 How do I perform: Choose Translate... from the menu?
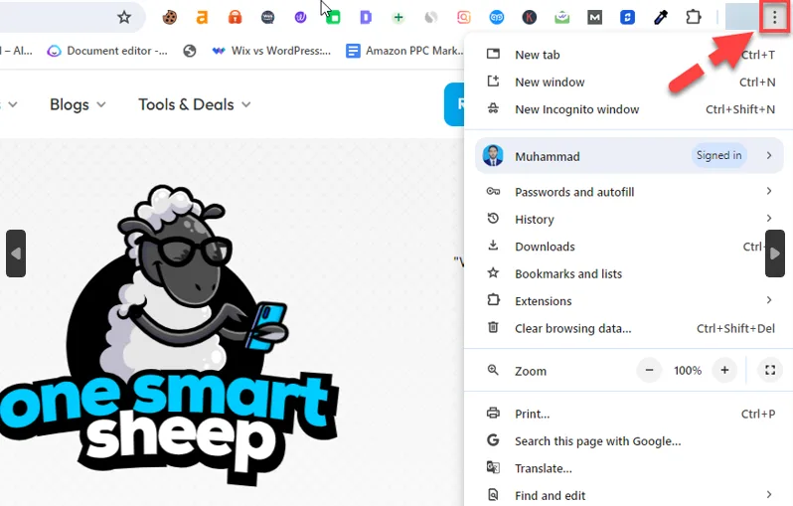pos(629,468)
